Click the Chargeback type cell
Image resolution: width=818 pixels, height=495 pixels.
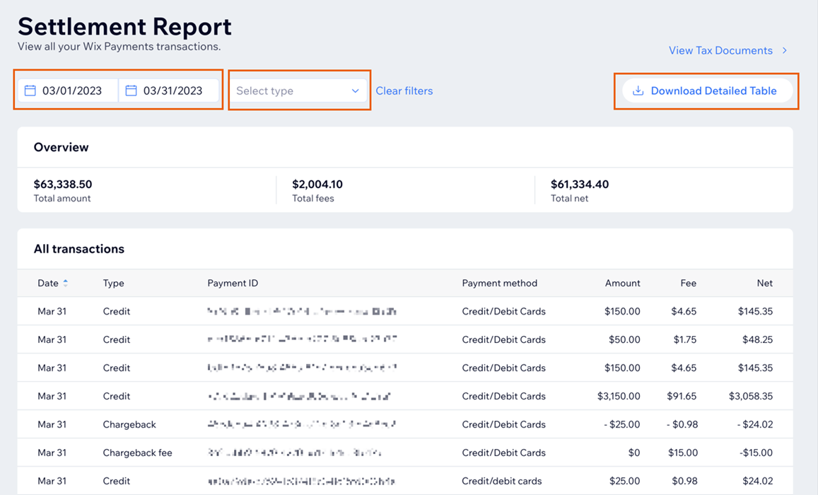click(x=129, y=424)
